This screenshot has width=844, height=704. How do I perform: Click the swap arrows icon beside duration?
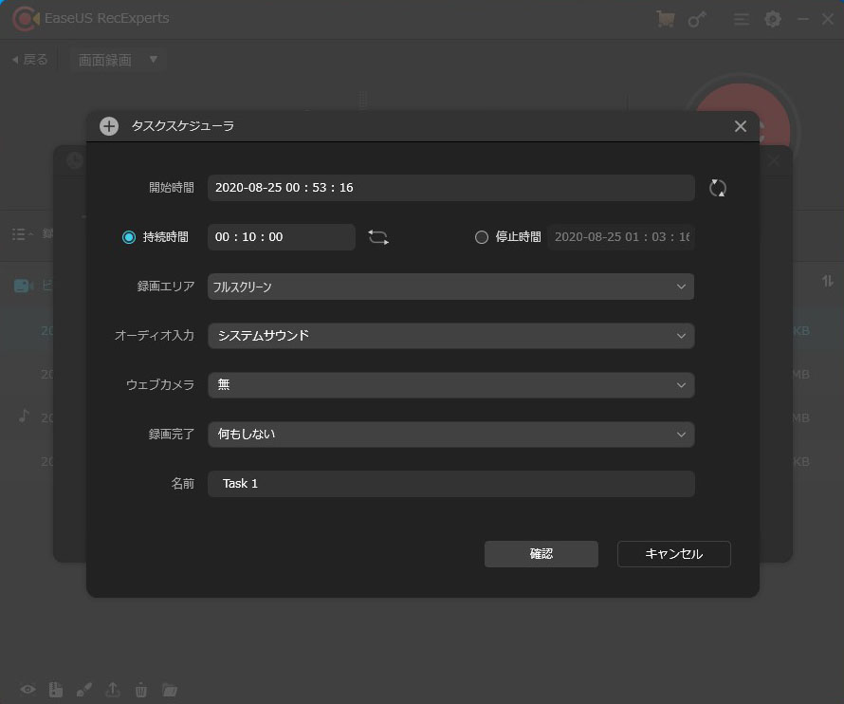point(378,237)
